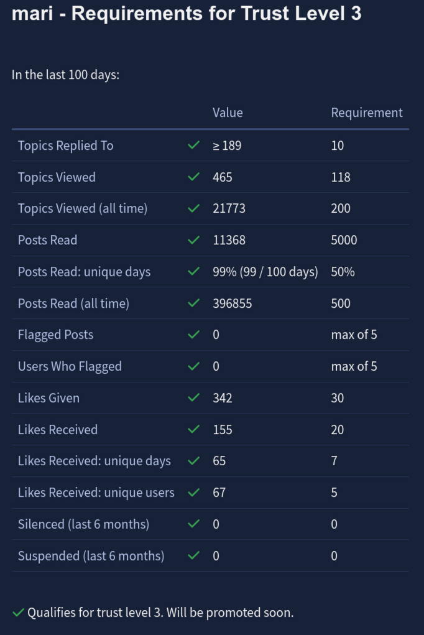Screen dimensions: 424x635
Task: Click the Requirement column header
Action: click(x=367, y=113)
